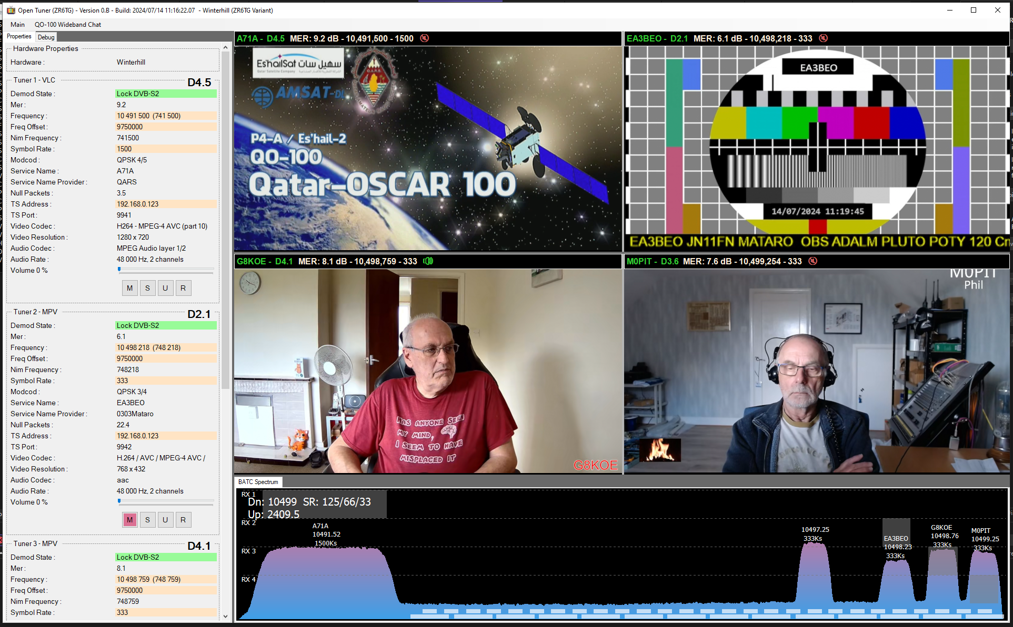
Task: Adjust Tuner 2 volume slider
Action: click(x=166, y=502)
